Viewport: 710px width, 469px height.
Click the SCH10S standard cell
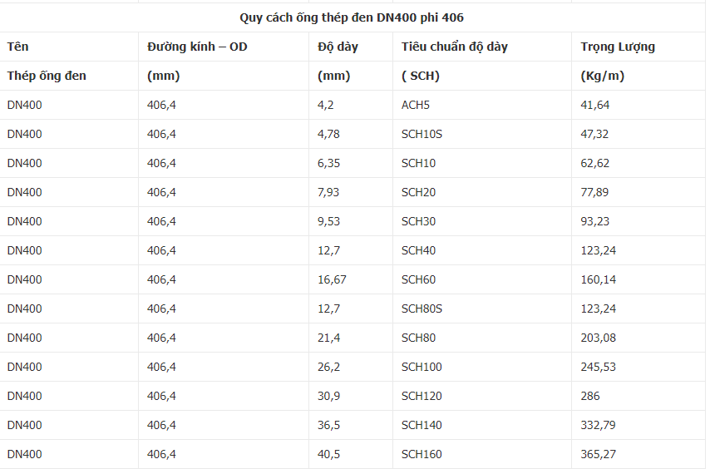[x=422, y=134]
